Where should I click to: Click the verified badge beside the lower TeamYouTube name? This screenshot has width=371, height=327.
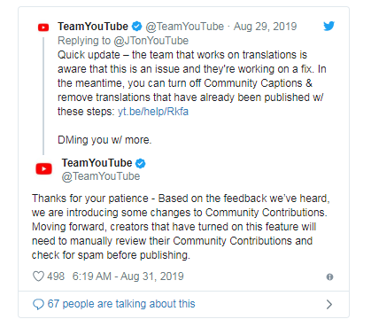tap(141, 163)
